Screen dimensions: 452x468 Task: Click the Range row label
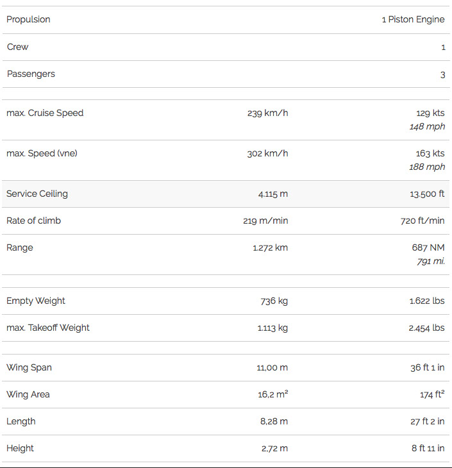pyautogui.click(x=19, y=247)
